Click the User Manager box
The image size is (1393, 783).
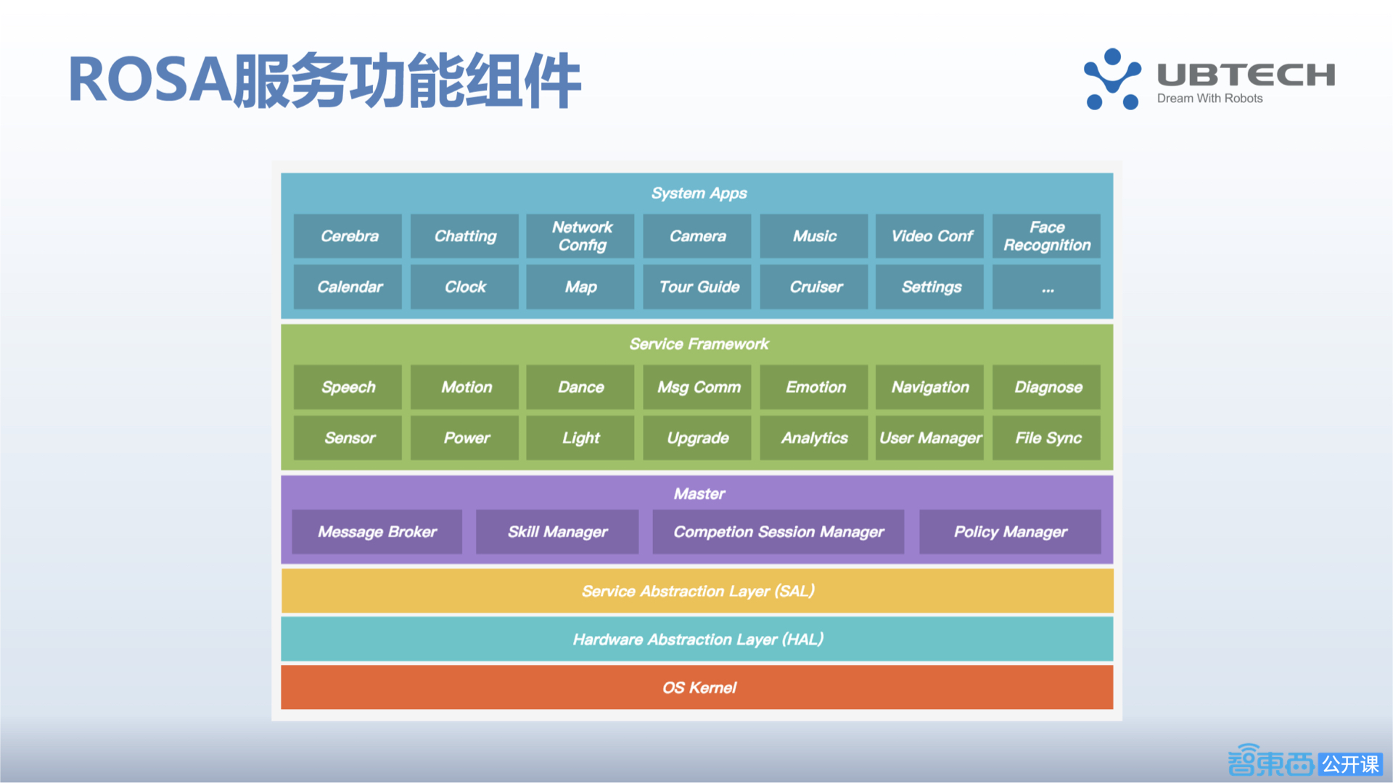929,438
